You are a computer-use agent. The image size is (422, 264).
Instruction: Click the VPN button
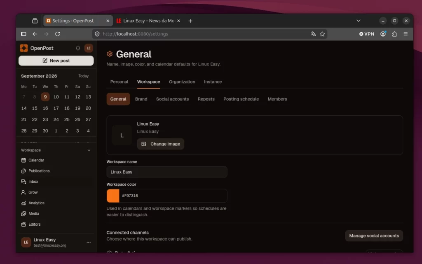coord(366,34)
